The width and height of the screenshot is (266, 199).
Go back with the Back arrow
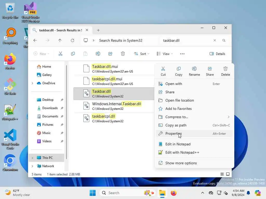[35, 40]
